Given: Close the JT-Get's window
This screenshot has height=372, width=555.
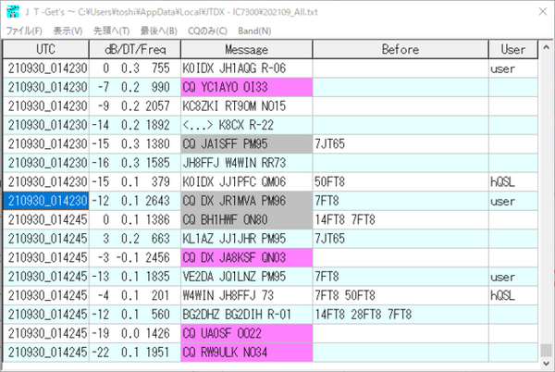Looking at the screenshot, I should (x=543, y=12).
